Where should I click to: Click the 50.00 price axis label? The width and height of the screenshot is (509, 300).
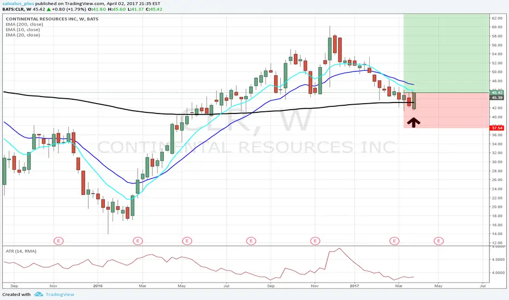(x=497, y=72)
